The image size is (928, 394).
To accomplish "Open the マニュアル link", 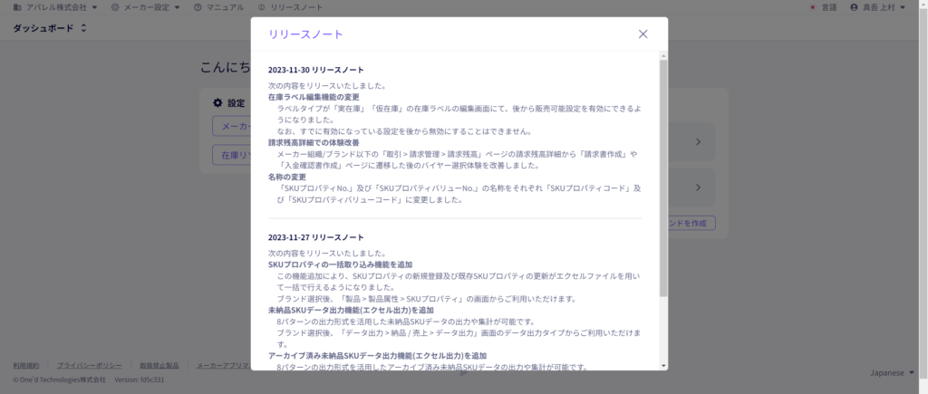I will (219, 7).
